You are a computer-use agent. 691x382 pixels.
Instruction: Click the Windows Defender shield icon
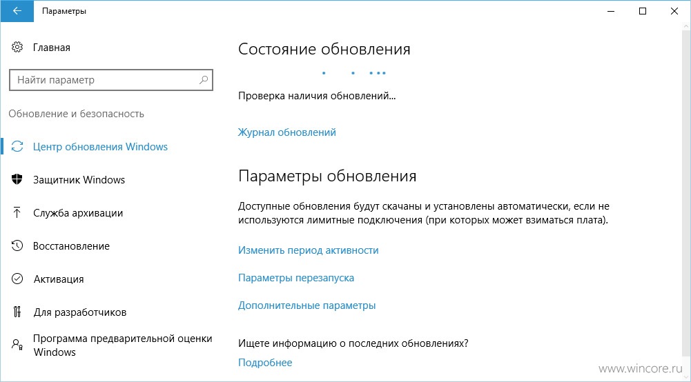pos(17,179)
